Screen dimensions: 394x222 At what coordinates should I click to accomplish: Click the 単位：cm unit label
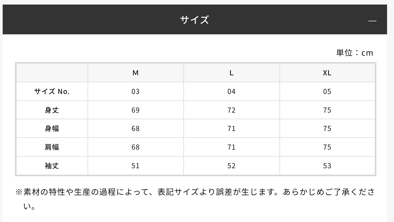[354, 53]
